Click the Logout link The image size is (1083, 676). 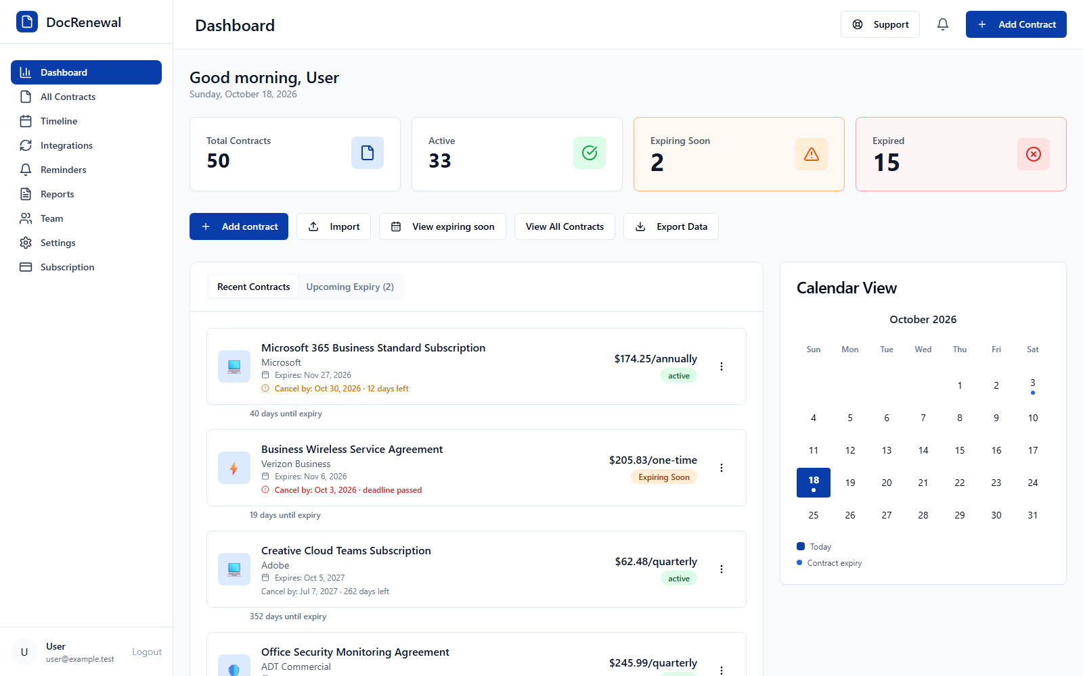point(147,652)
